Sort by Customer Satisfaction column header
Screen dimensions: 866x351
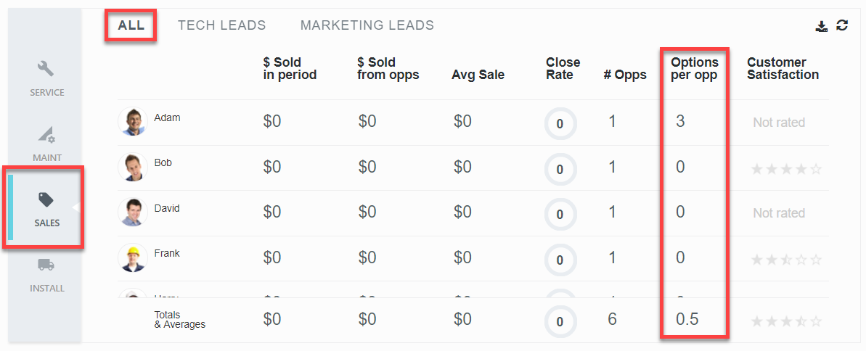pyautogui.click(x=783, y=68)
